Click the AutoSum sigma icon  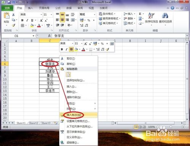point(140,14)
